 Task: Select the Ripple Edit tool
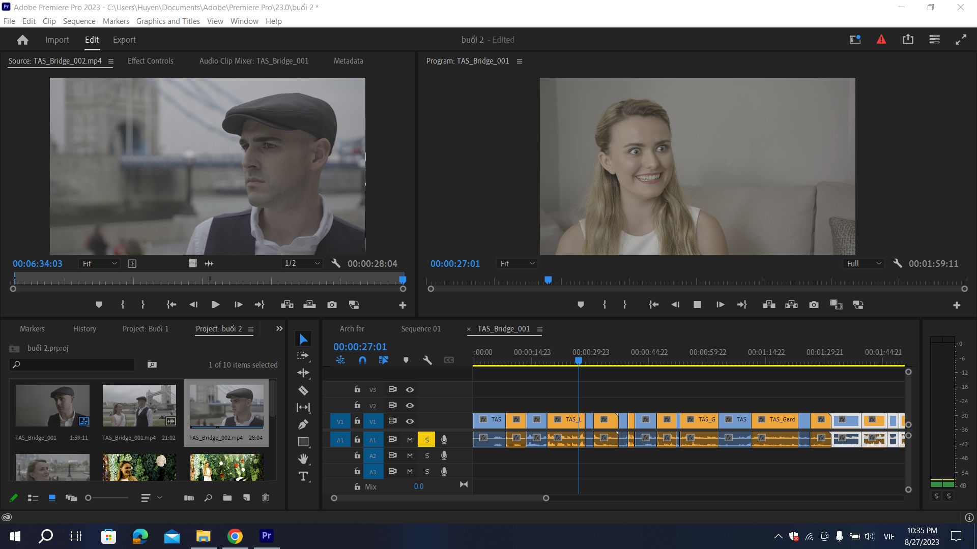303,373
